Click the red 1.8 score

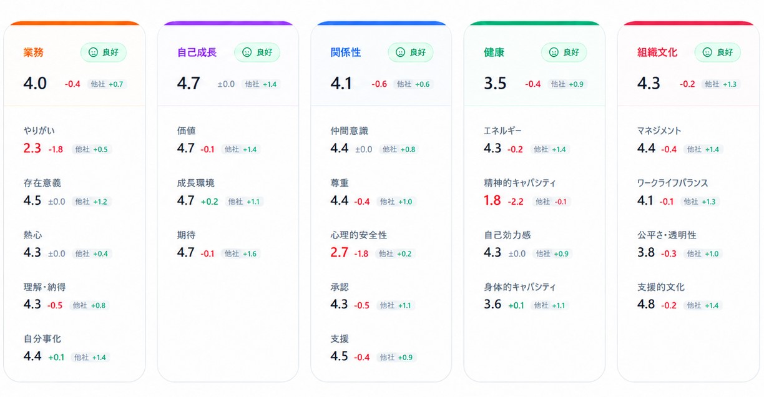coord(492,201)
